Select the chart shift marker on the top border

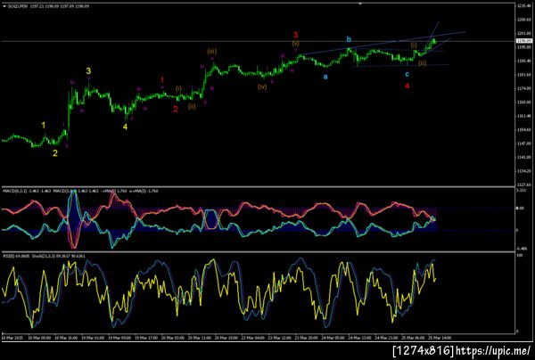[360, 4]
